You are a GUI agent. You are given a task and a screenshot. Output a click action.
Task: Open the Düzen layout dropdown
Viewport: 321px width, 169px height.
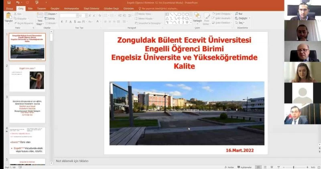tap(51, 14)
